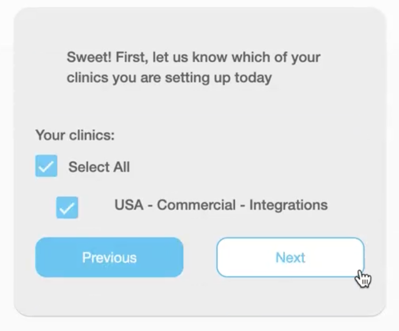Deselect the Integrations clinic checkbox
This screenshot has width=399, height=331.
click(67, 207)
